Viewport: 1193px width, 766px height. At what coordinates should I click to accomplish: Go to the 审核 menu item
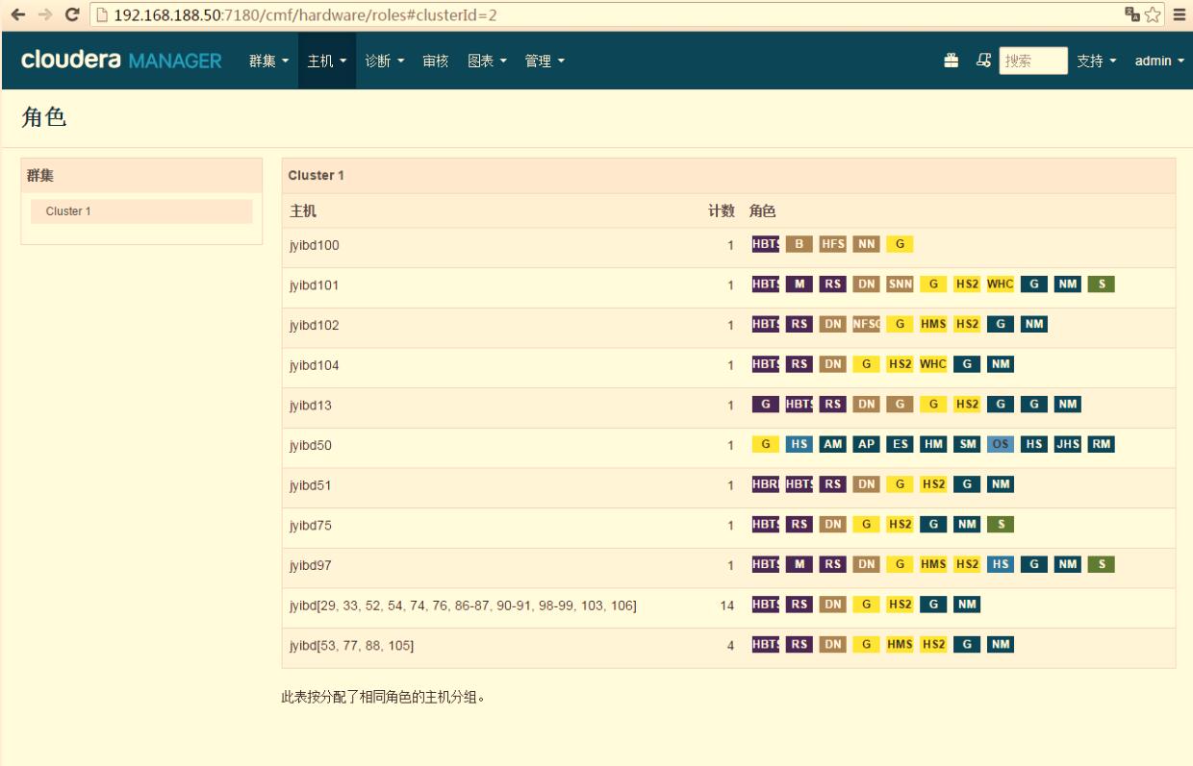click(x=435, y=61)
